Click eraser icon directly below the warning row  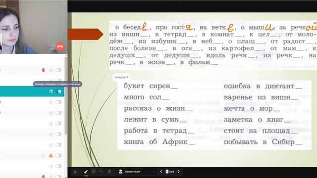point(51,166)
